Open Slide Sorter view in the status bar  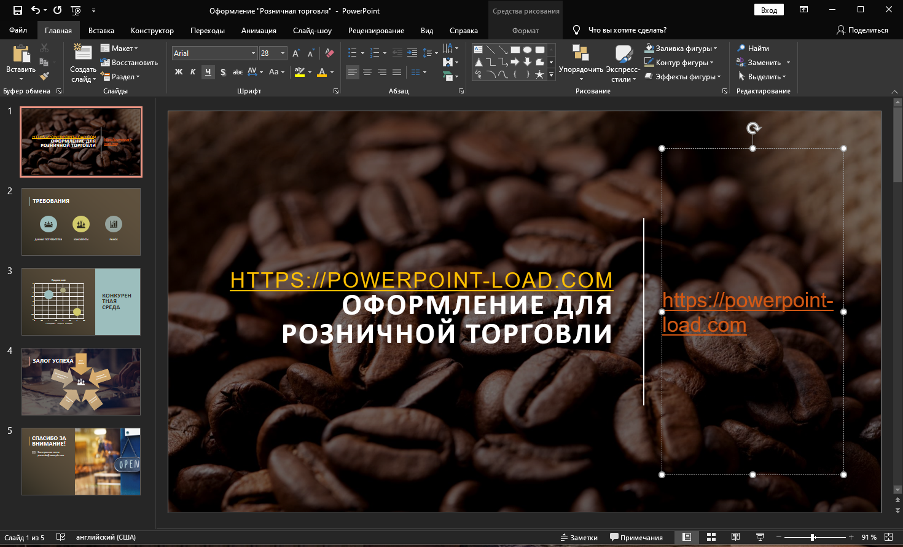(711, 537)
